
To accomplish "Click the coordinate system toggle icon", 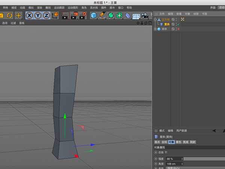I will pyautogui.click(x=55, y=15).
